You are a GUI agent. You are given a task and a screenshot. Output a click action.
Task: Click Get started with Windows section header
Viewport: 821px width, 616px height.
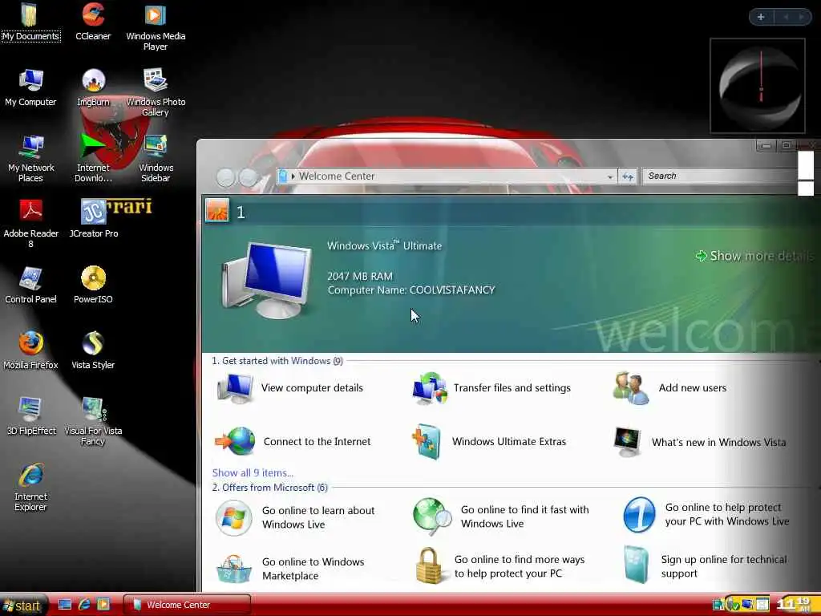(x=277, y=361)
